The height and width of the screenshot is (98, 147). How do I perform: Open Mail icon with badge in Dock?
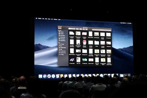click(57, 76)
